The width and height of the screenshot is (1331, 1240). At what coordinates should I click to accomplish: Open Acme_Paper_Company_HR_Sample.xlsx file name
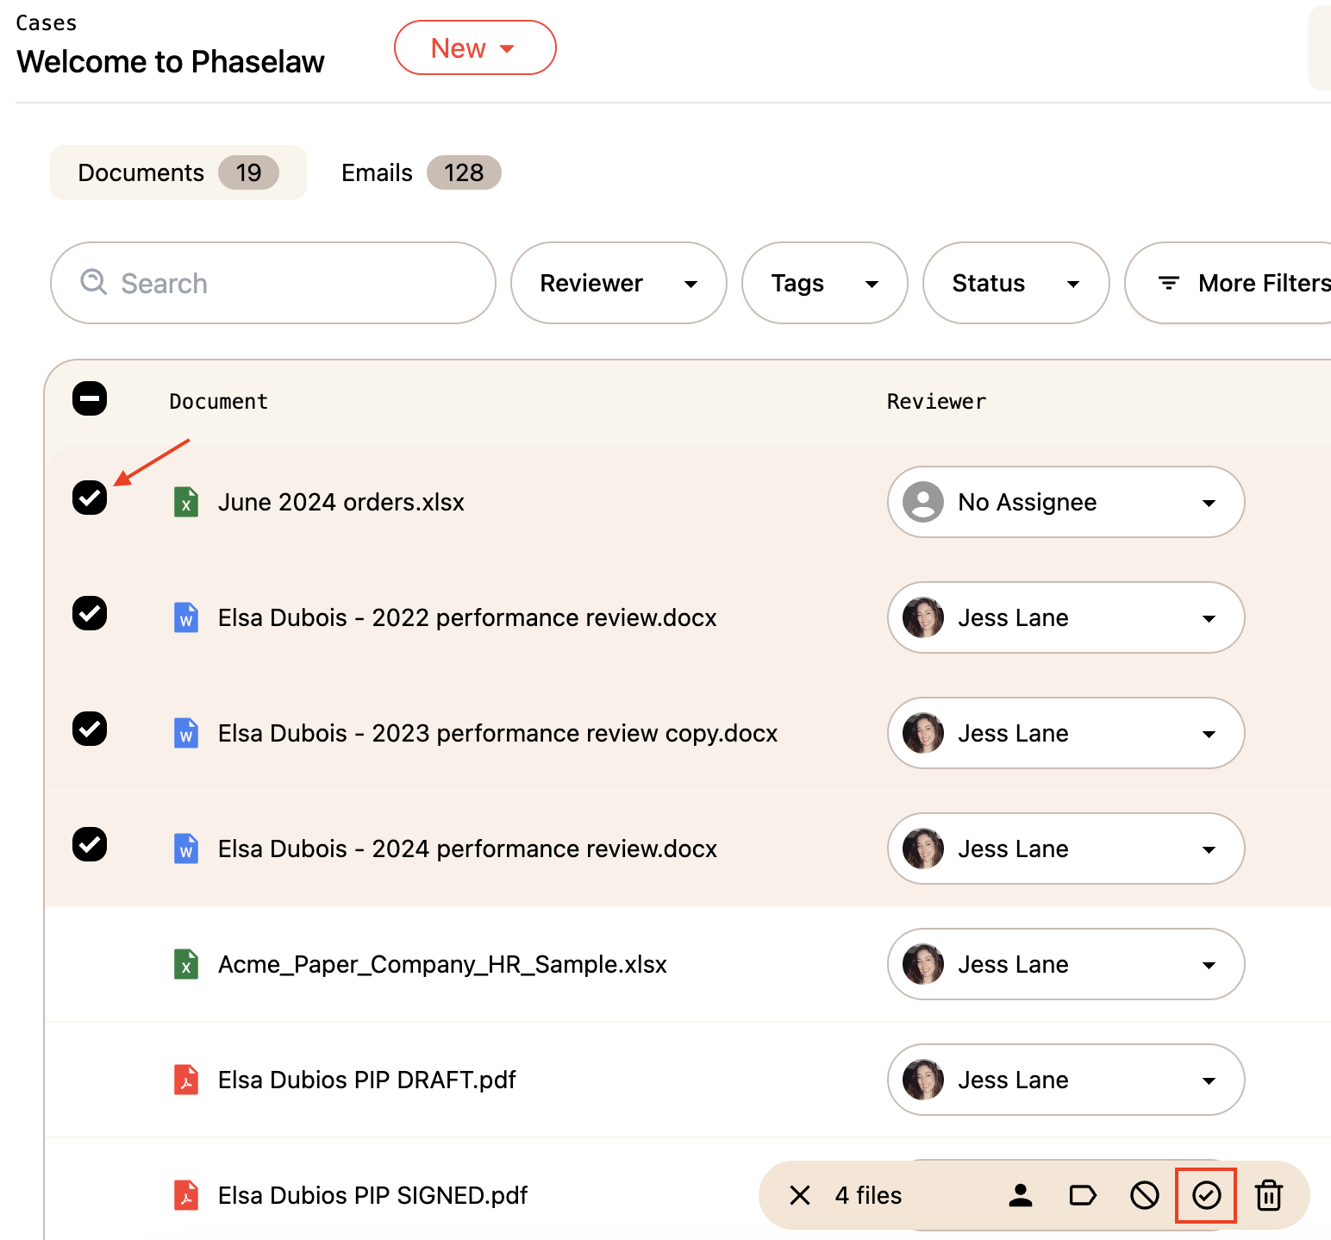pyautogui.click(x=442, y=964)
